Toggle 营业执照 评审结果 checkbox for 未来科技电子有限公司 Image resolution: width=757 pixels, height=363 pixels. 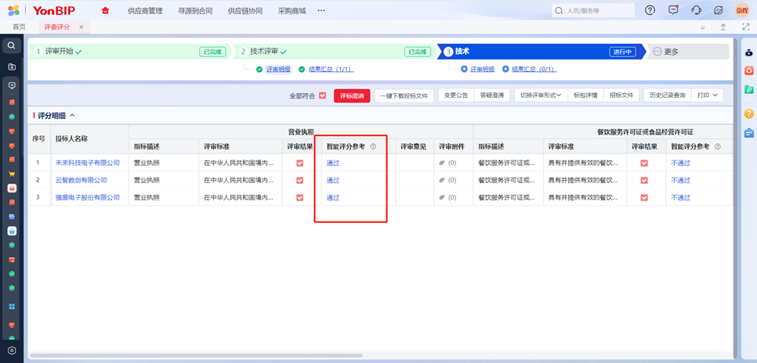(x=300, y=163)
